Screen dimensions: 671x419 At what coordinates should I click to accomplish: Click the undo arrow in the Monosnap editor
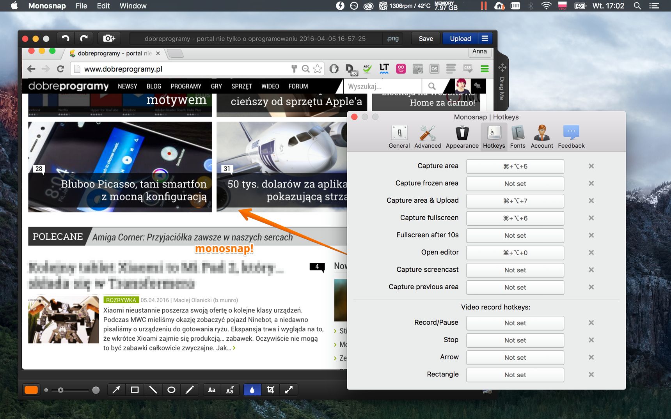66,38
